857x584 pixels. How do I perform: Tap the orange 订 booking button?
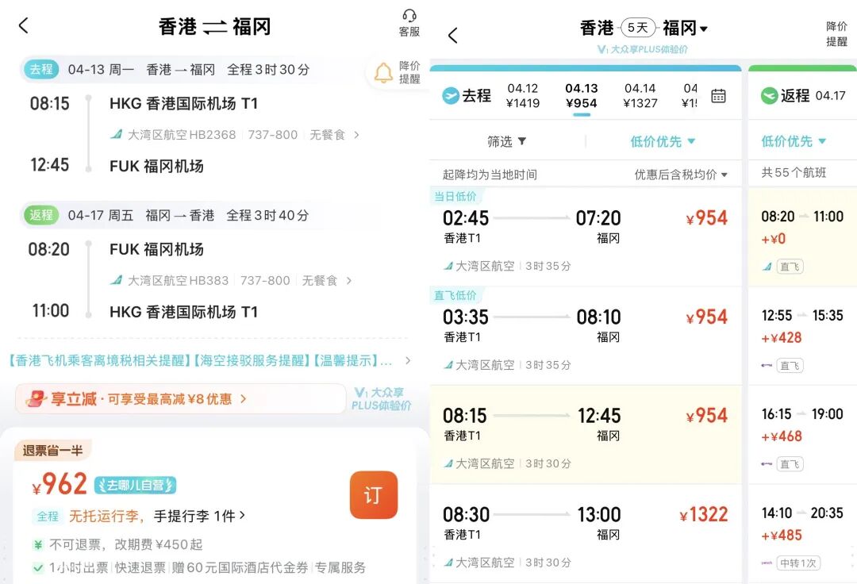[373, 494]
